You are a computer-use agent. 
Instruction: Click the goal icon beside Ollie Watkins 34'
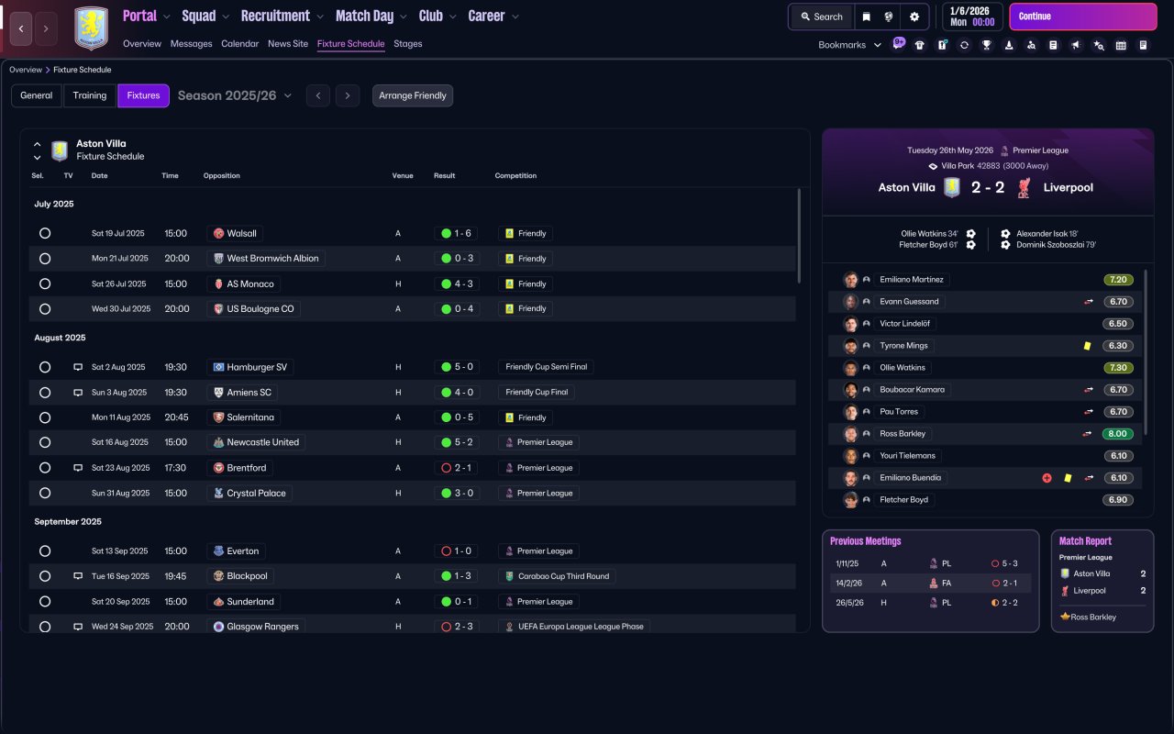click(970, 234)
